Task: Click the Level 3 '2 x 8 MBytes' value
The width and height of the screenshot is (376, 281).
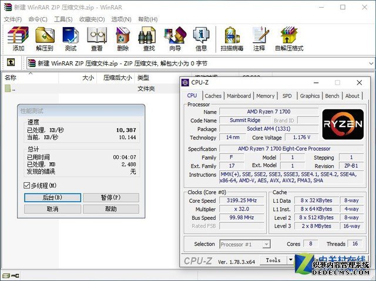Action: [316, 226]
